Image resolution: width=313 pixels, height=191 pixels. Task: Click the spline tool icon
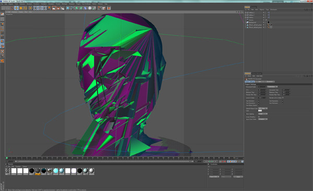coord(72,8)
